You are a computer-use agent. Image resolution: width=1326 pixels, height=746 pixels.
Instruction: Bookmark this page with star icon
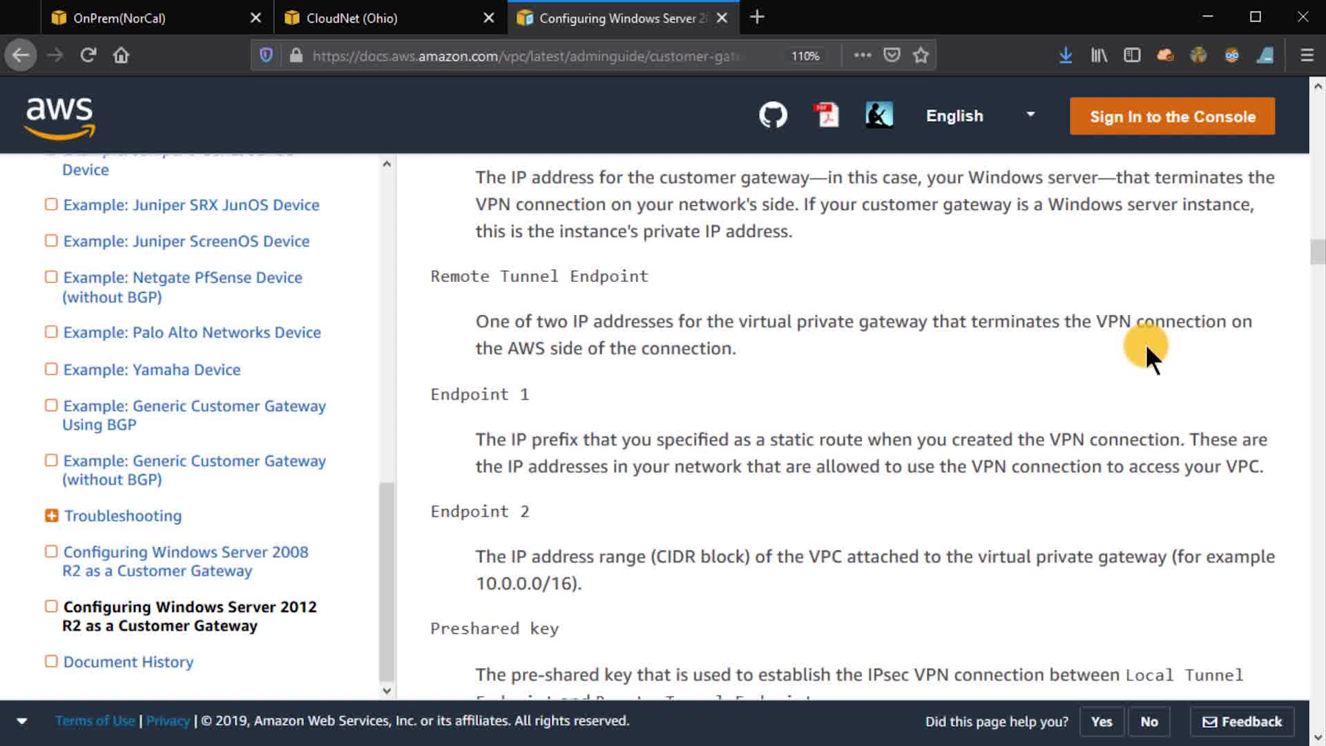coord(921,55)
